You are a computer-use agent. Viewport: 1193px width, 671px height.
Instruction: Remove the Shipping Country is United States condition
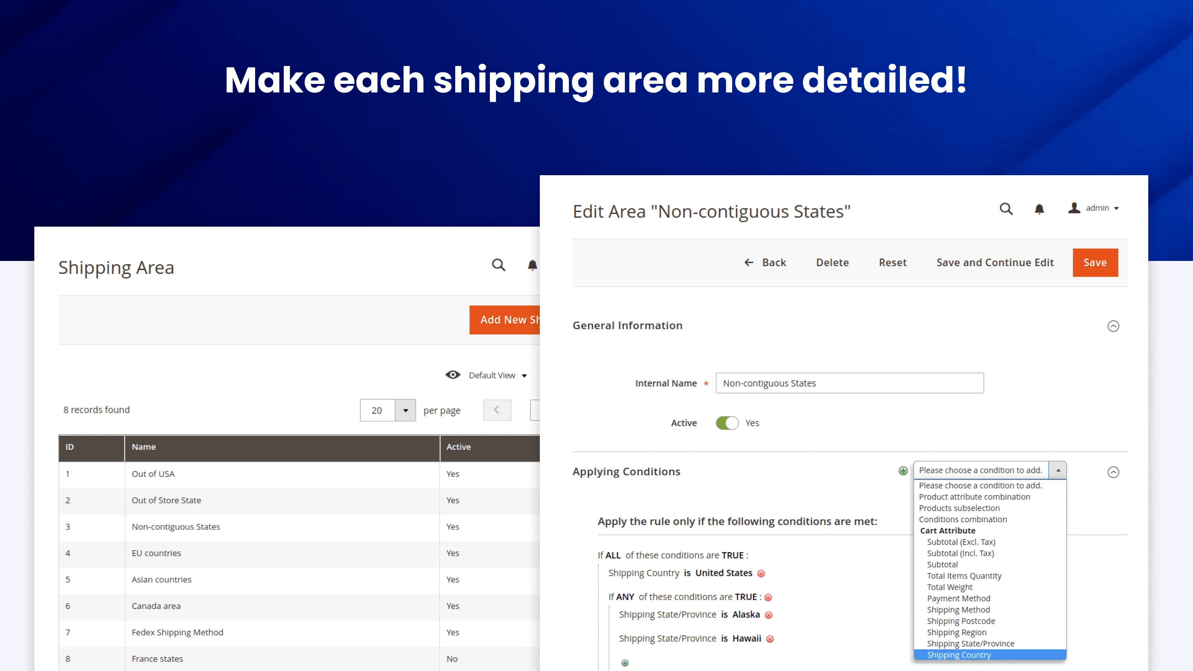[761, 574]
